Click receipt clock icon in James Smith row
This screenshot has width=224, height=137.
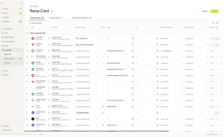coord(103,113)
